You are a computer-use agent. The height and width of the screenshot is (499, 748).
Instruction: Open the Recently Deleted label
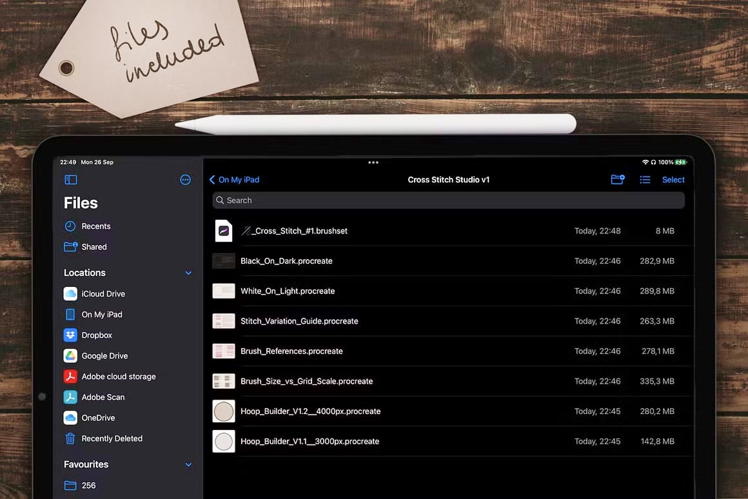(112, 438)
